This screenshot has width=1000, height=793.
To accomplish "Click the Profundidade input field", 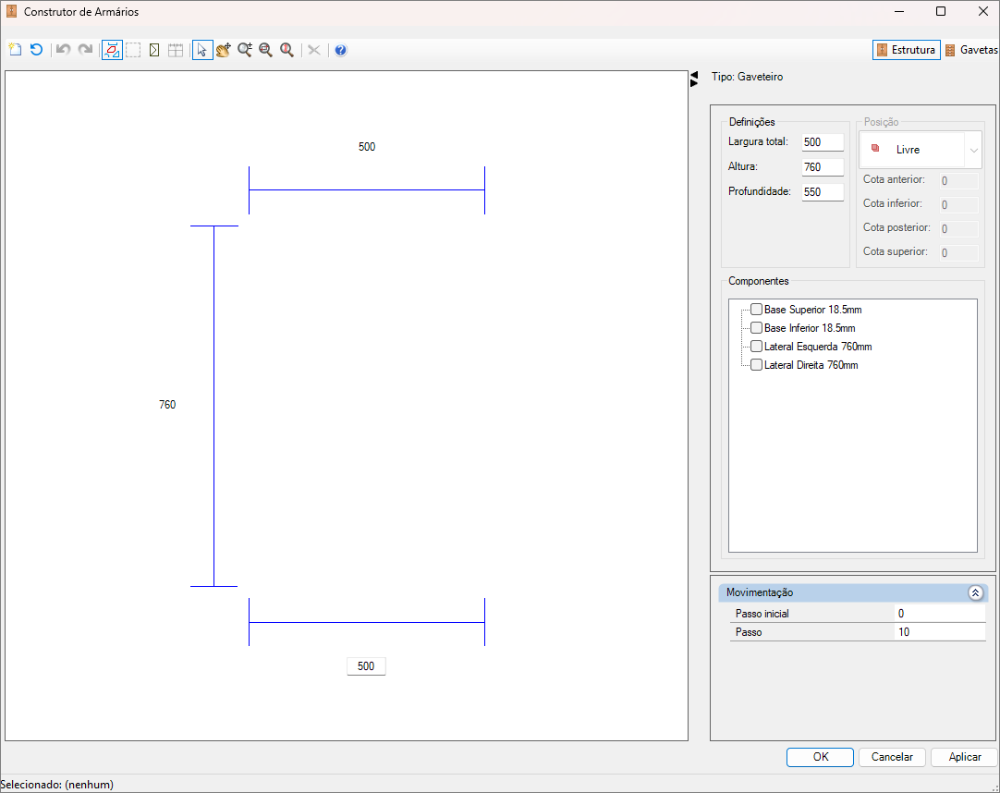I will 823,192.
